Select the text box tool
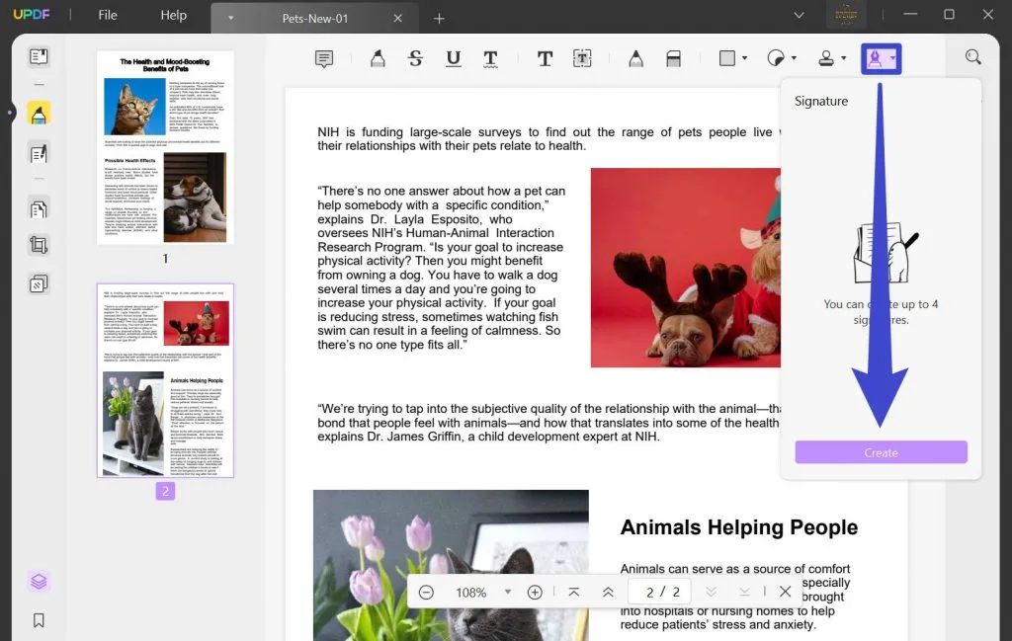The height and width of the screenshot is (641, 1012). [x=582, y=59]
